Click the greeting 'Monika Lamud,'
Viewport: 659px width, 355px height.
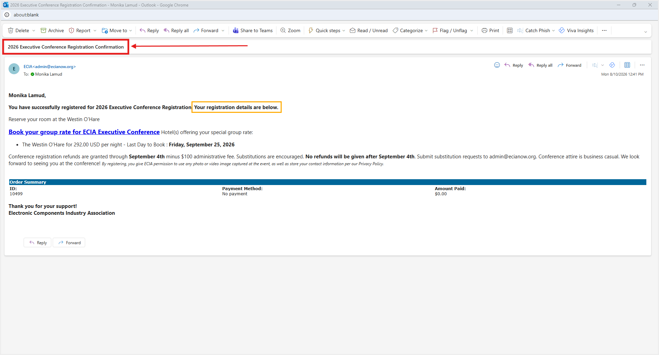click(27, 95)
